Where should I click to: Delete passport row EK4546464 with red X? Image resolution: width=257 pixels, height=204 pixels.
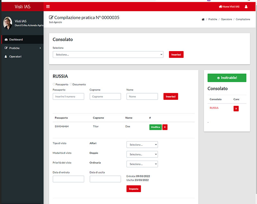point(165,127)
